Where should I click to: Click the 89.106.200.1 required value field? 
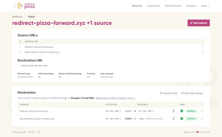pyautogui.click(x=154, y=111)
